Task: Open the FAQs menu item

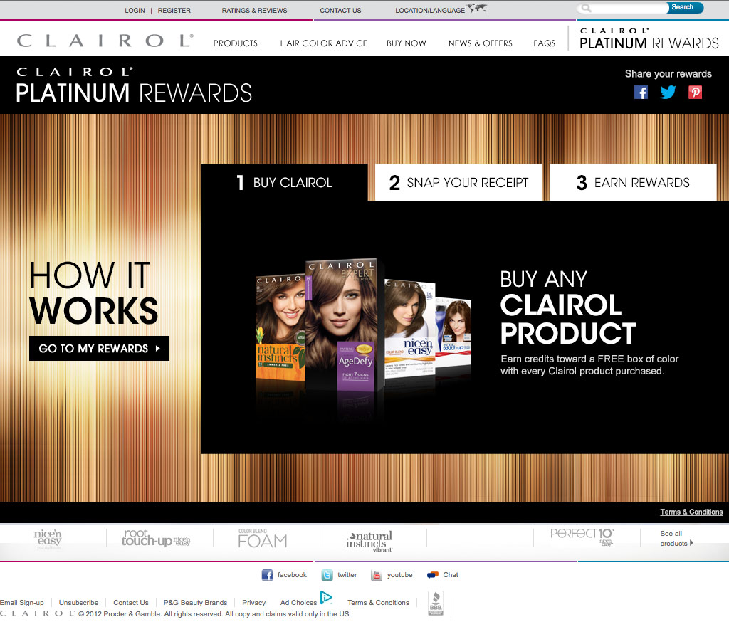Action: coord(545,43)
